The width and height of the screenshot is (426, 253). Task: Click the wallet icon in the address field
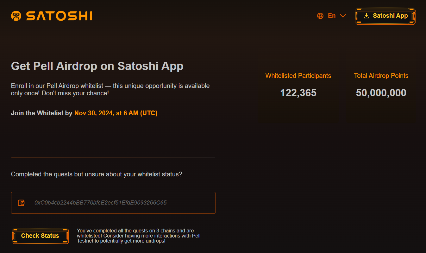21,203
